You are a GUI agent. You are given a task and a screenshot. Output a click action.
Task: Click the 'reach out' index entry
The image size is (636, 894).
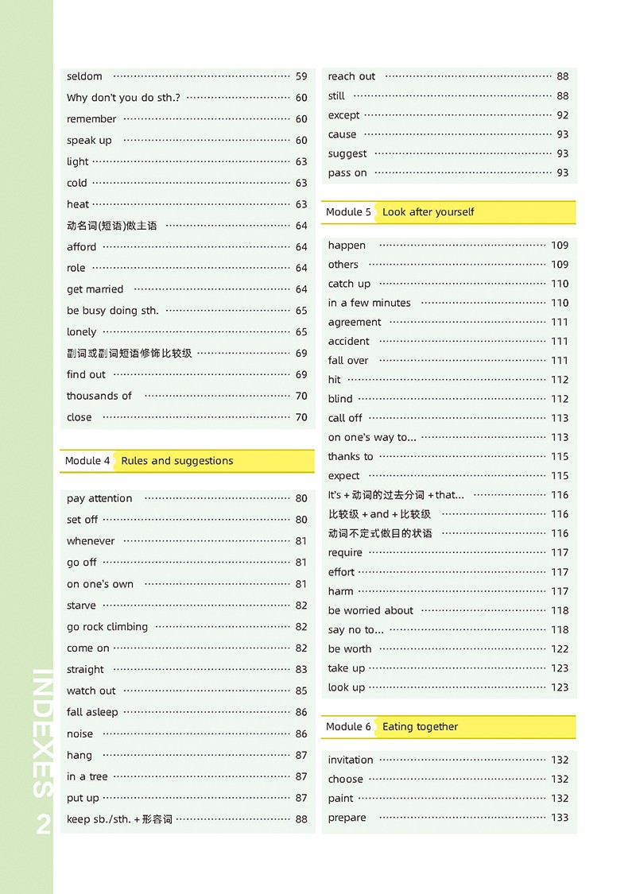[351, 76]
